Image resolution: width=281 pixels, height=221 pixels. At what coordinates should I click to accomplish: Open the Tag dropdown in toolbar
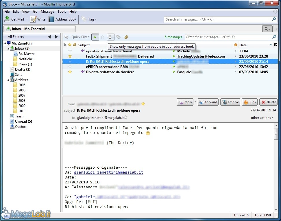89,19
